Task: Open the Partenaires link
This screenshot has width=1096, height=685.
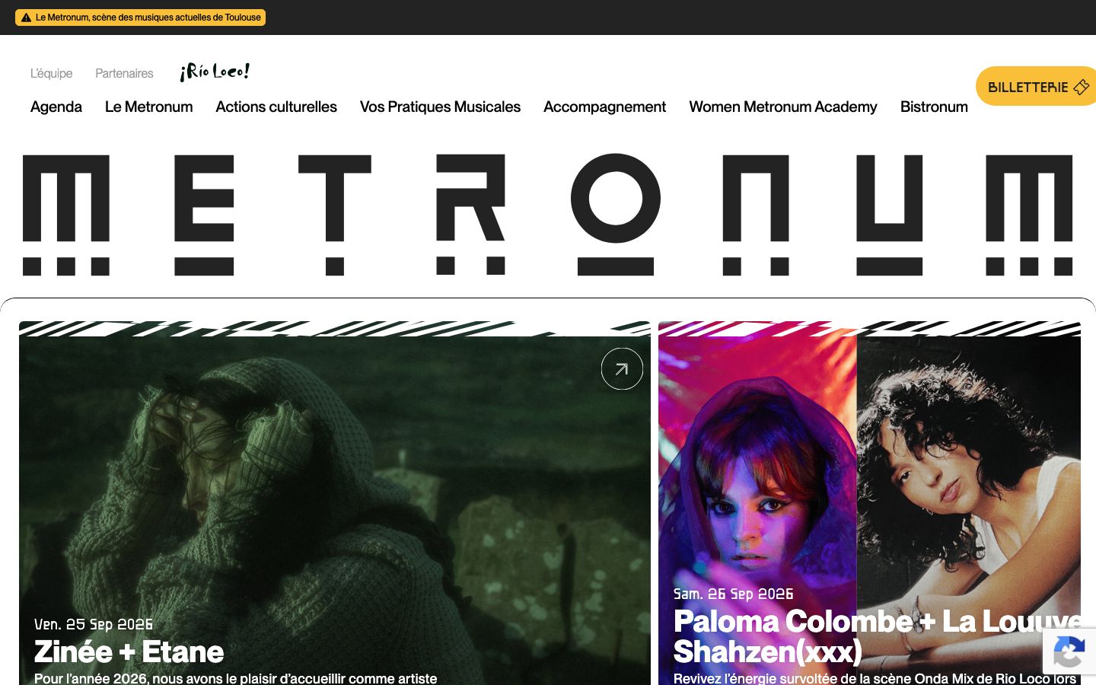Action: [124, 73]
